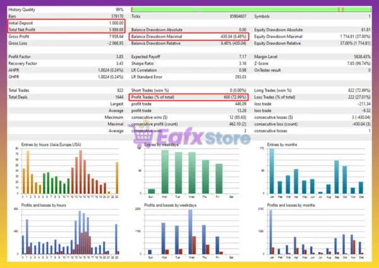Click Equity Drawdown Maximal value 1 714.81 (37.00%)

pyautogui.click(x=355, y=37)
